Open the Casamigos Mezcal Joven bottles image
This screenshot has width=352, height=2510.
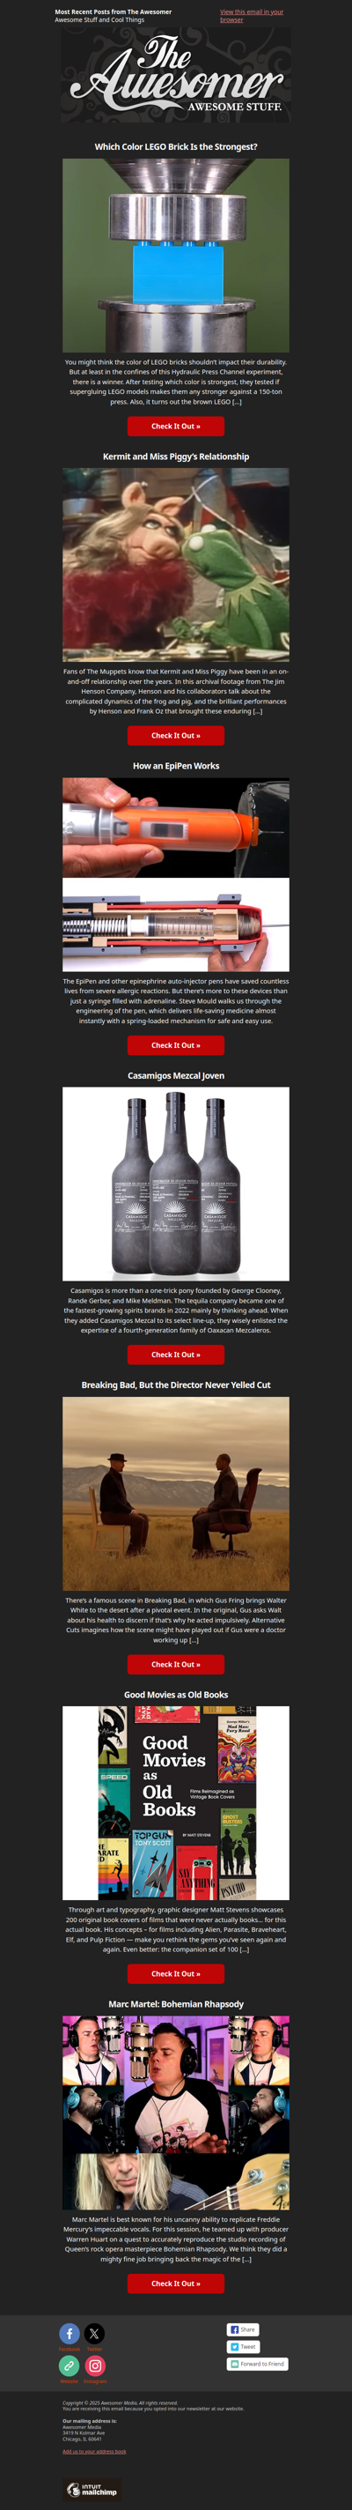click(176, 1184)
